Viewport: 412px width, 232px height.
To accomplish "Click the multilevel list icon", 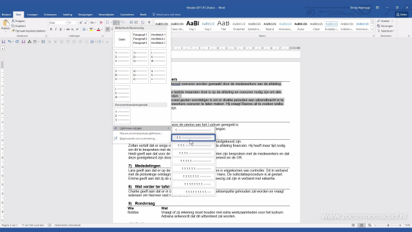I will click(x=123, y=23).
